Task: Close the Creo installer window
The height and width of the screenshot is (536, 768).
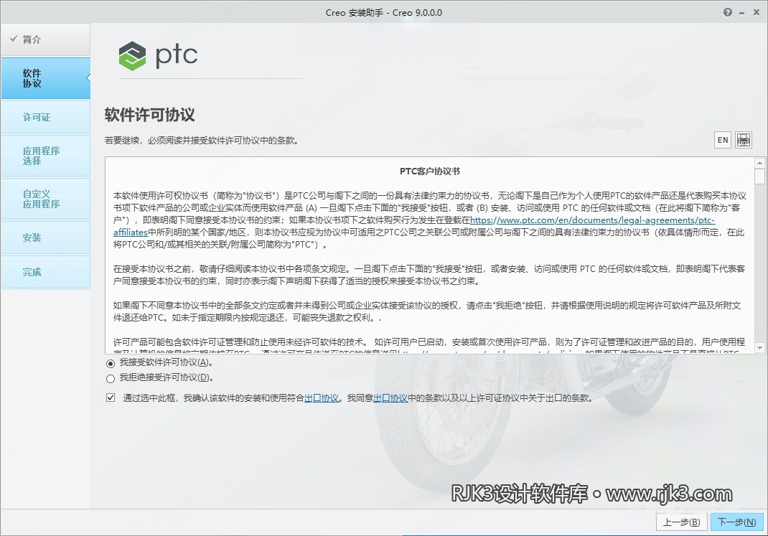Action: [757, 12]
